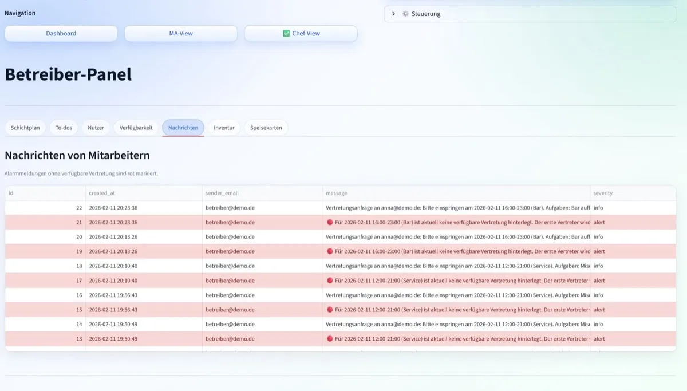Image resolution: width=687 pixels, height=391 pixels.
Task: Show the Speisekarten tab
Action: (266, 128)
